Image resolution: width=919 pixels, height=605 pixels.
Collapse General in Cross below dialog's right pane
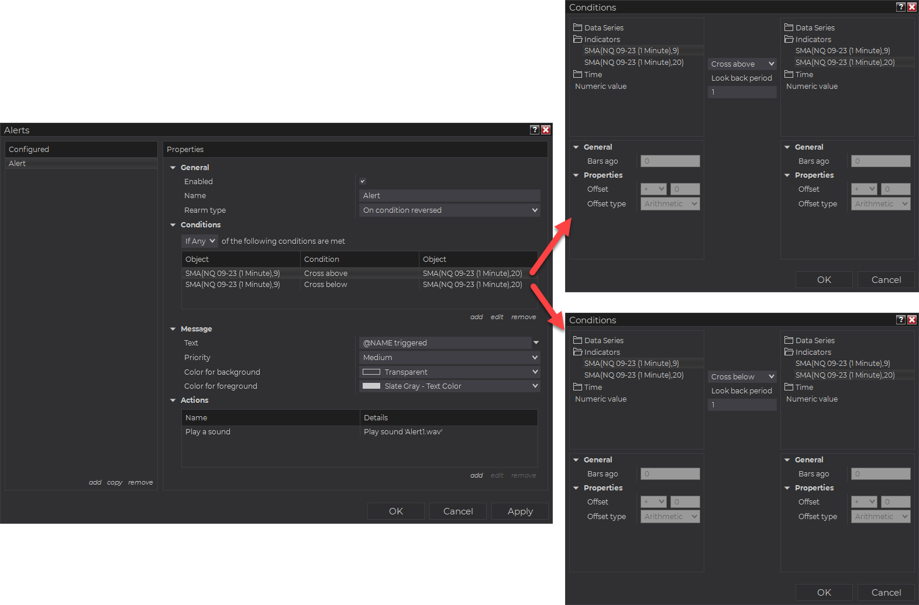click(787, 460)
